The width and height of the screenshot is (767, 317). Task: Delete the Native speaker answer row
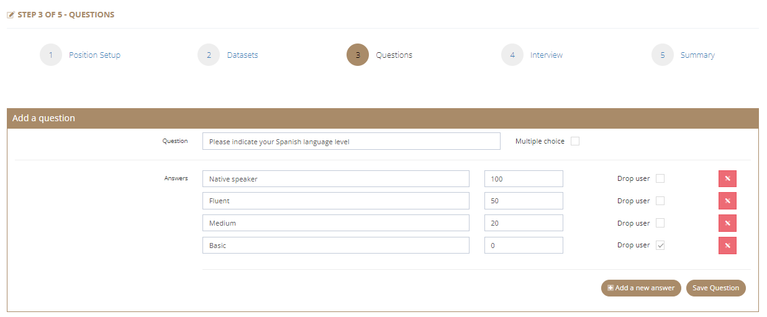[727, 179]
